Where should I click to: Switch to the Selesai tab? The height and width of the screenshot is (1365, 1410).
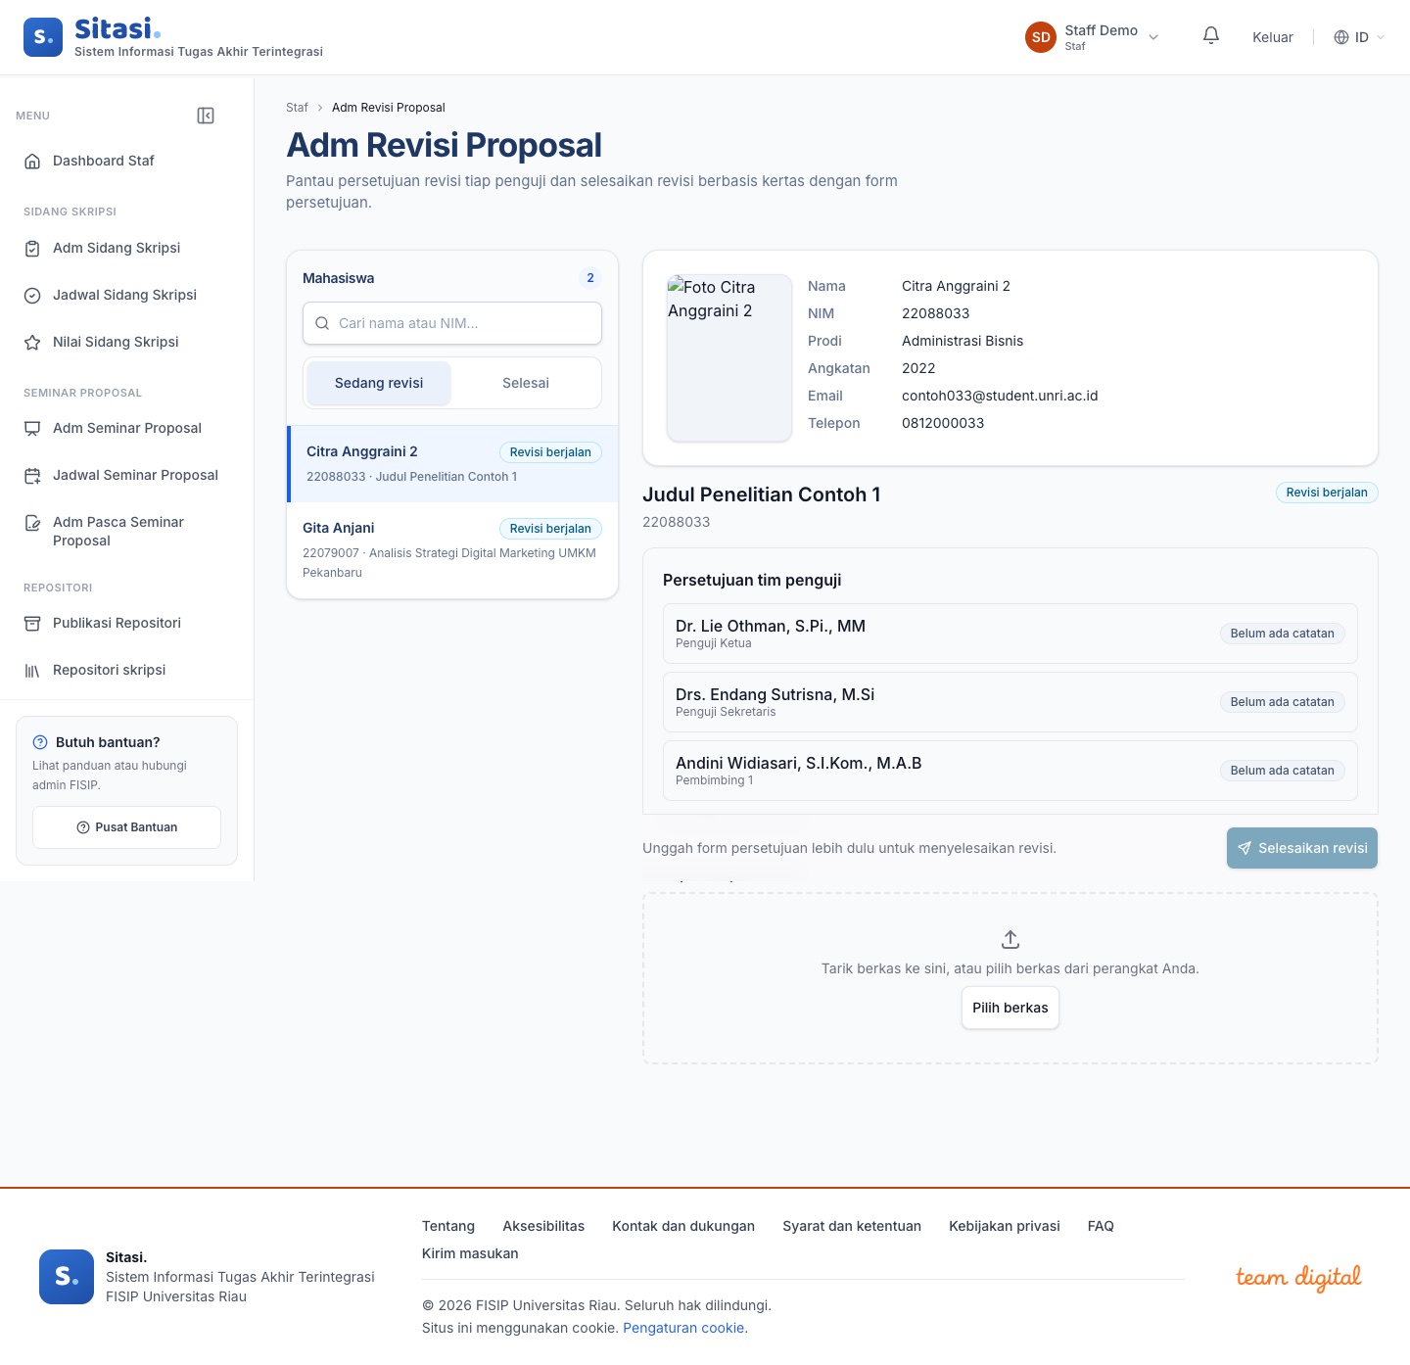tap(526, 383)
